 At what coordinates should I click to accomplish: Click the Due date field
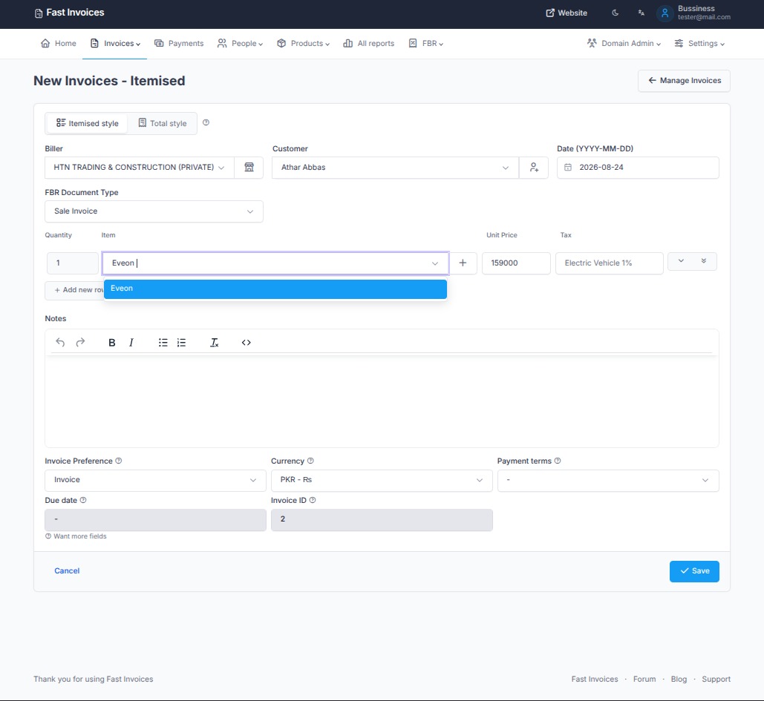(155, 520)
